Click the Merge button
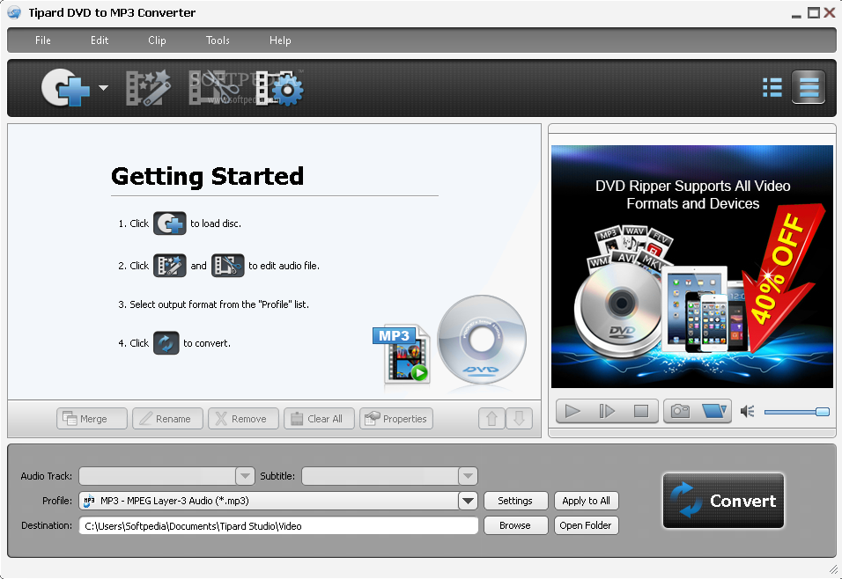 pyautogui.click(x=92, y=419)
